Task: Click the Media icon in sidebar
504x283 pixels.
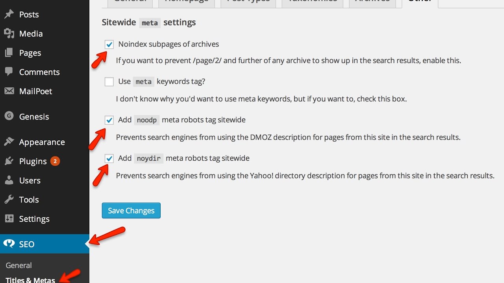Action: tap(9, 34)
